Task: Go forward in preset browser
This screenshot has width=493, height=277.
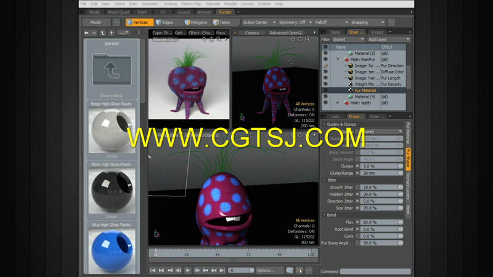Action: click(94, 33)
